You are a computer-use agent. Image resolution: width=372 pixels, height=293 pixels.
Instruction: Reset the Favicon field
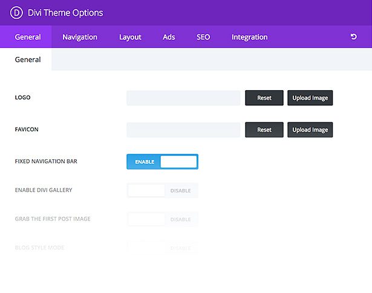[264, 130]
